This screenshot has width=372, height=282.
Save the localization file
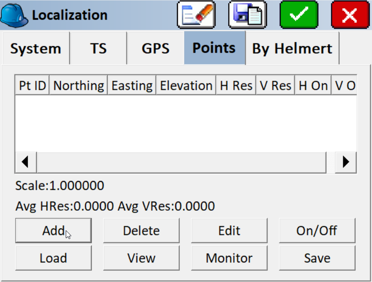317,258
